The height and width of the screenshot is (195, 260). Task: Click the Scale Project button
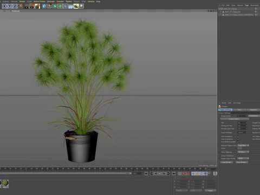pyautogui.click(x=235, y=119)
